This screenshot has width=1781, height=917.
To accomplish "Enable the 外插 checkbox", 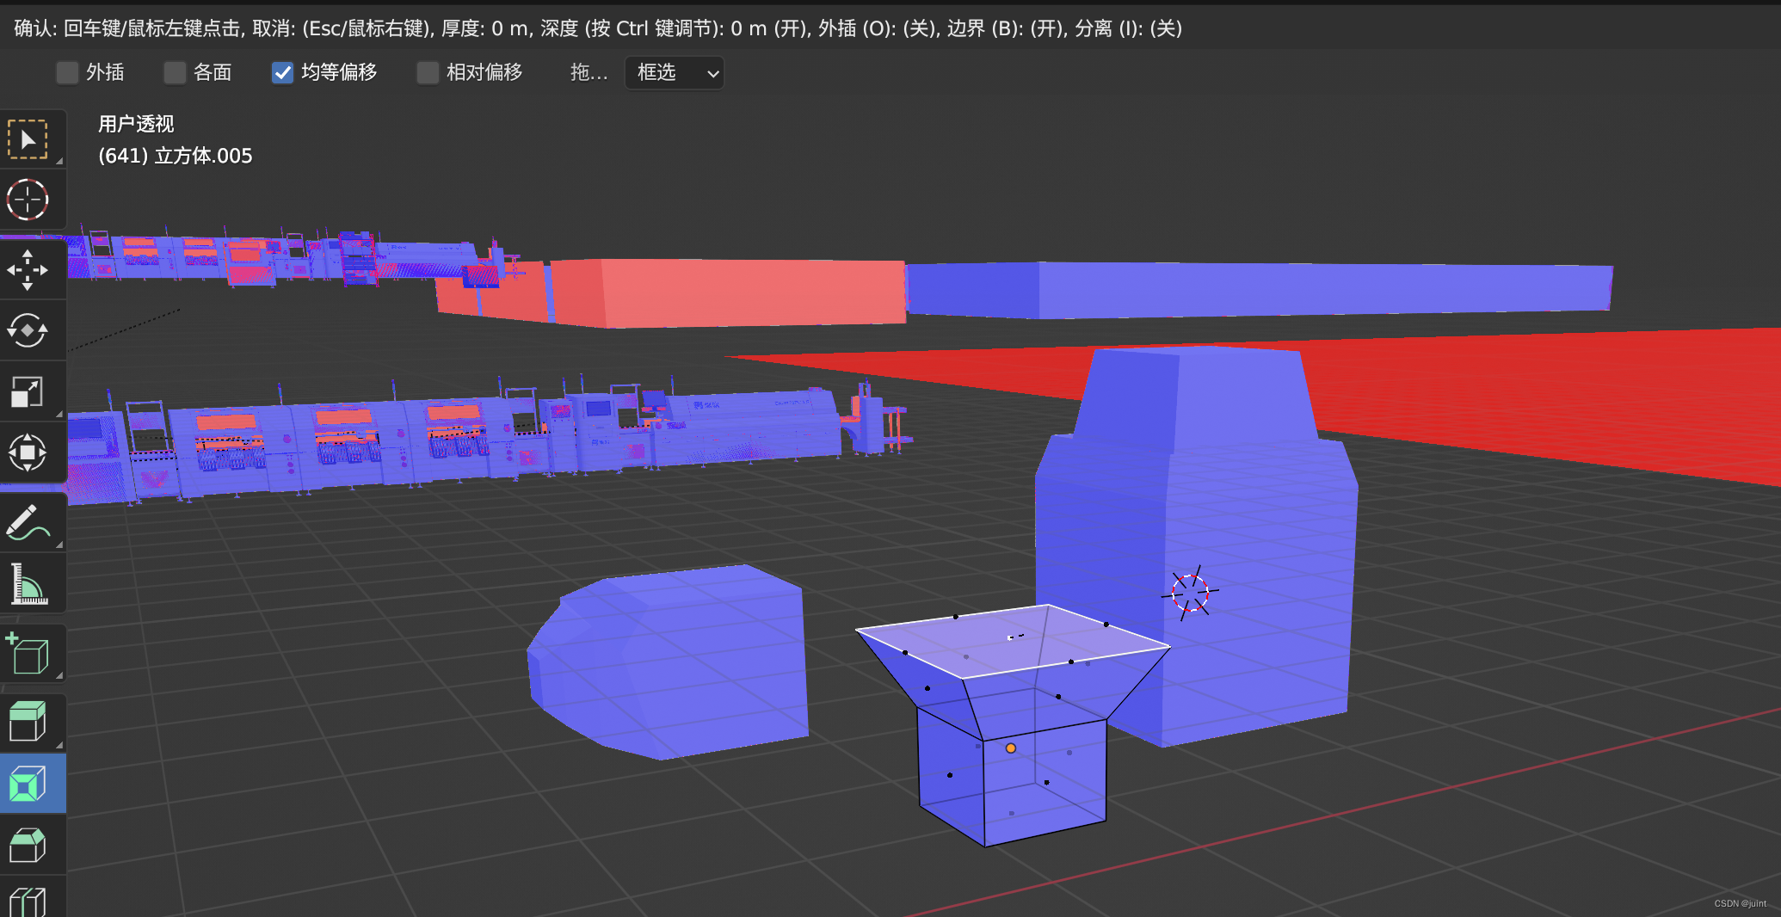I will tap(66, 72).
